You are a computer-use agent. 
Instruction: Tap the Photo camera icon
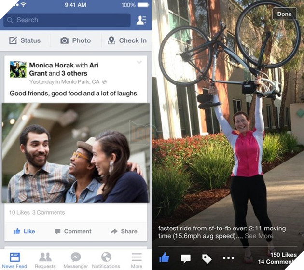tap(64, 40)
